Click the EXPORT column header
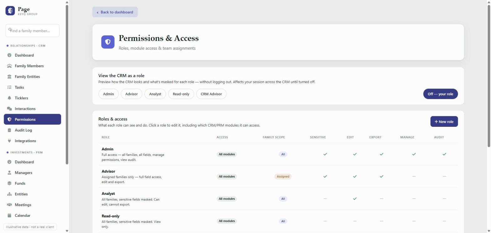Screen dimensions: 491x233 375,137
